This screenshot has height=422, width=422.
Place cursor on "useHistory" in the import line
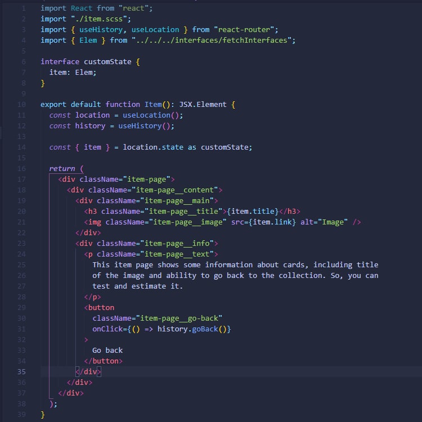coord(101,30)
